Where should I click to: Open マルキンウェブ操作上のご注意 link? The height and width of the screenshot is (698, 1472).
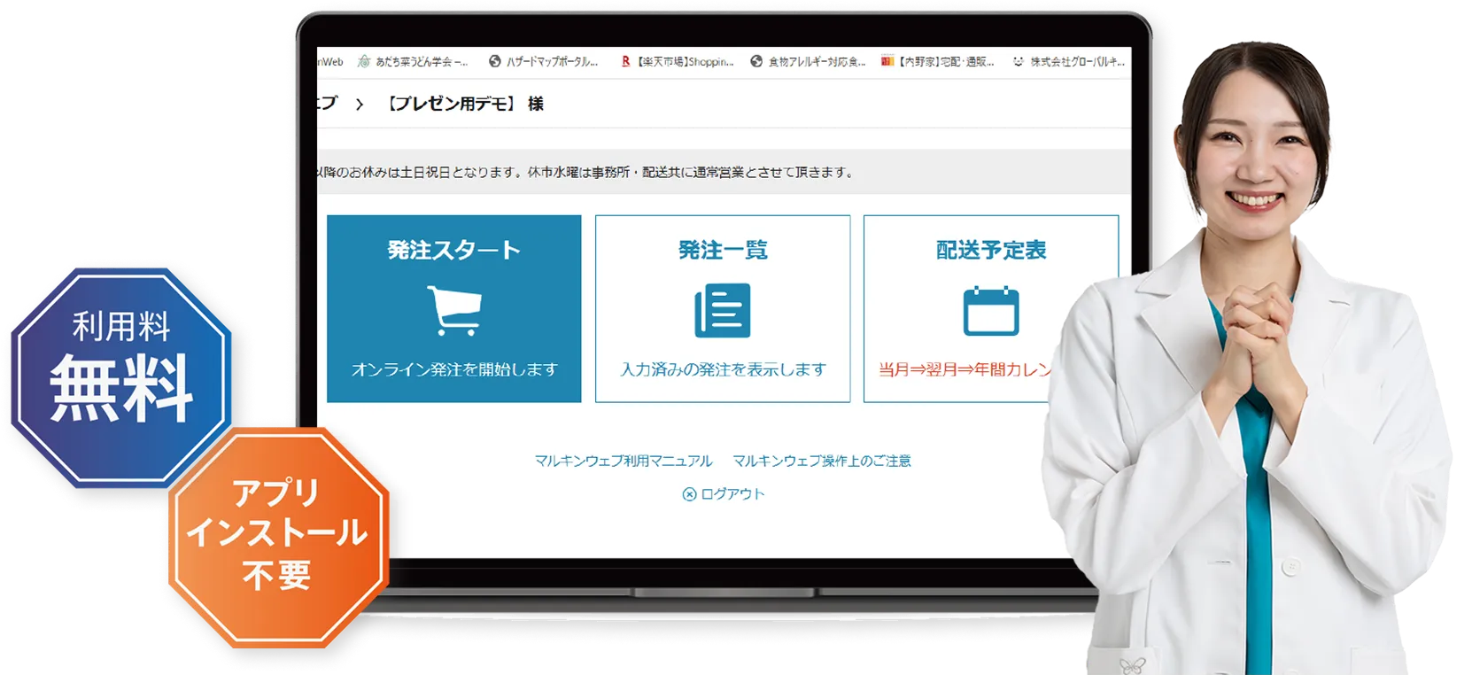coord(822,461)
